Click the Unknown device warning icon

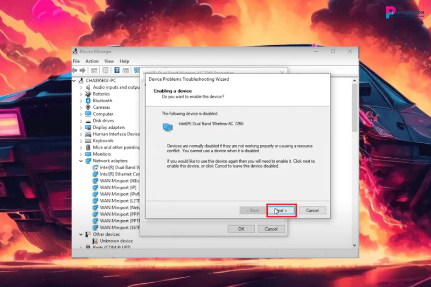(95, 241)
